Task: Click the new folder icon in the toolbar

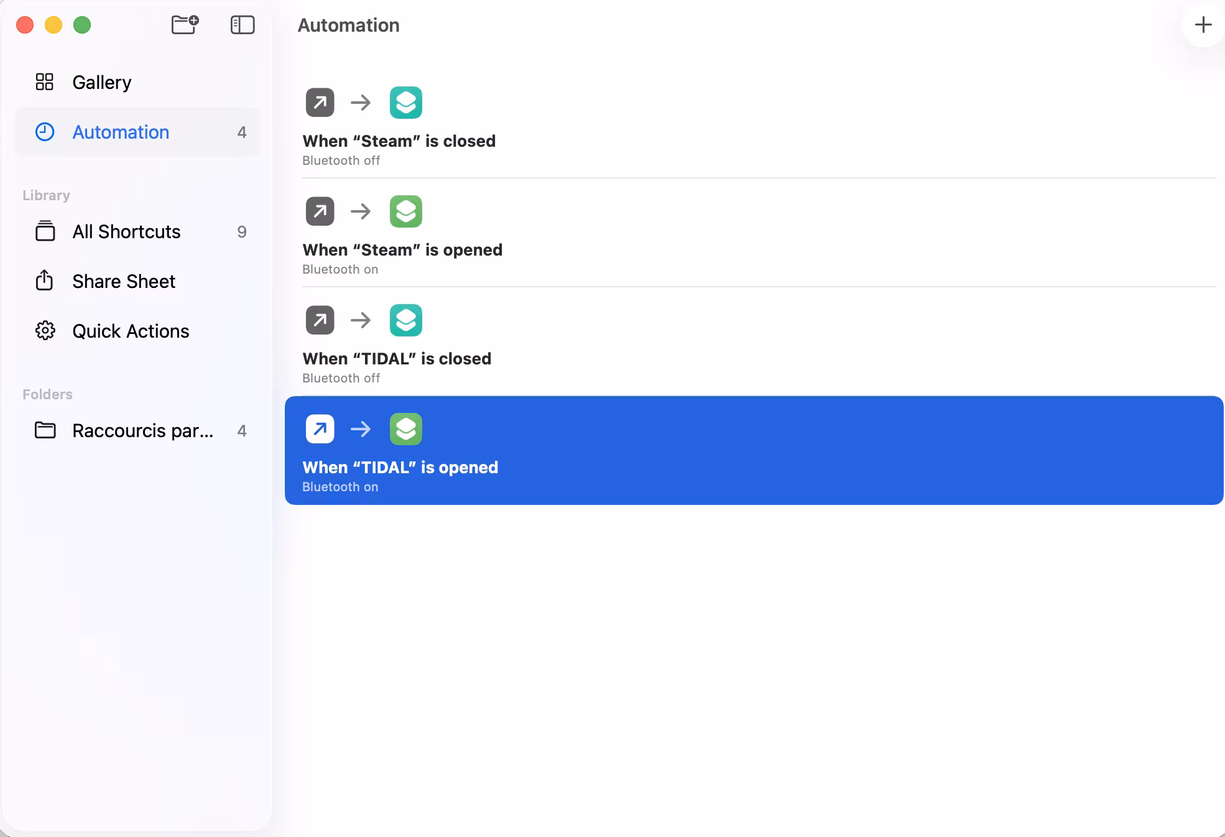Action: 185,25
